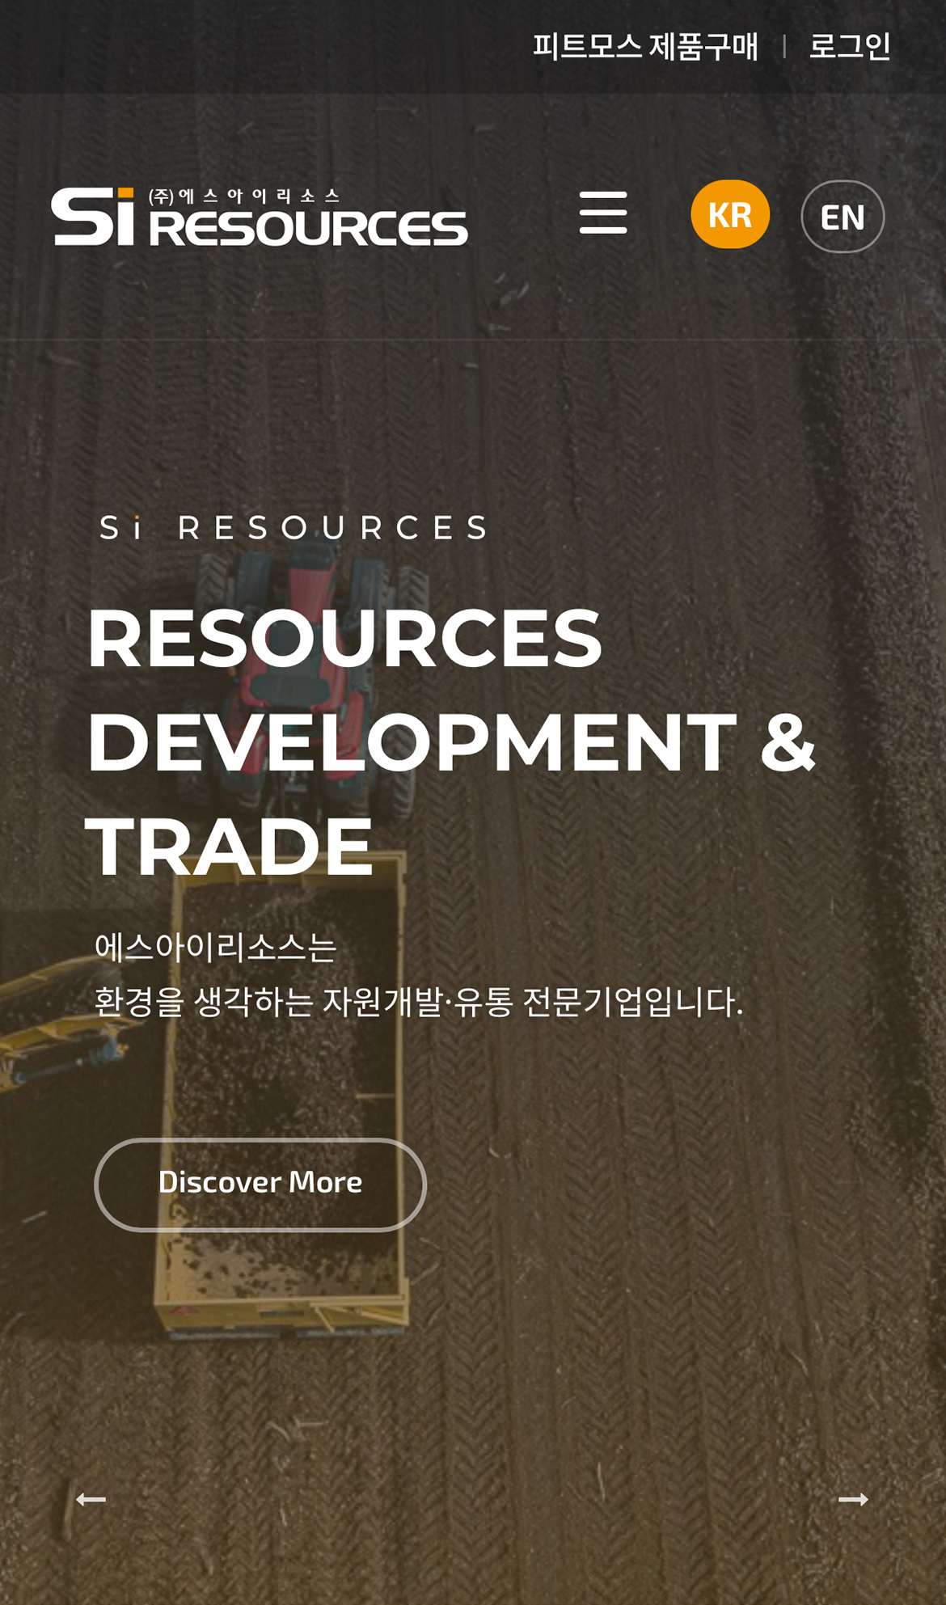
Task: Switch language to EN
Action: [x=843, y=216]
